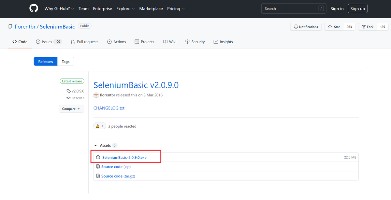Screen dimensions: 391x200
Task: Select the Releases tab button
Action: coord(46,62)
